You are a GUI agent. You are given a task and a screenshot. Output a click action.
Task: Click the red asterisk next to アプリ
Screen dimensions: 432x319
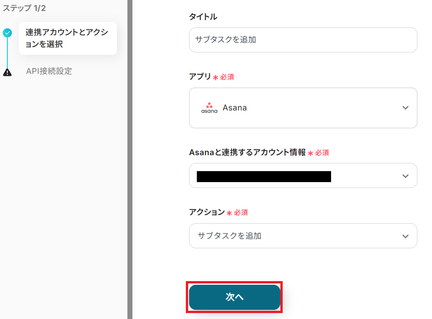(216, 78)
